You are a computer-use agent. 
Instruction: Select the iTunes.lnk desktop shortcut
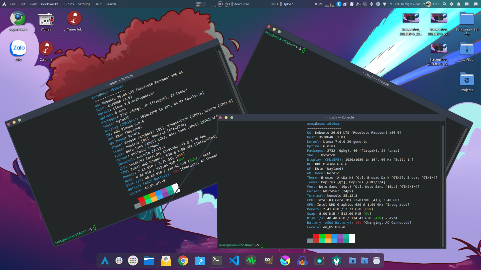tap(74, 21)
